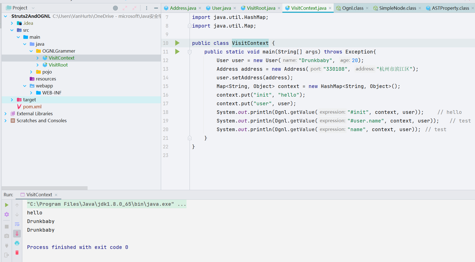The width and height of the screenshot is (475, 262).
Task: Toggle scroll to end of console
Action: [17, 234]
